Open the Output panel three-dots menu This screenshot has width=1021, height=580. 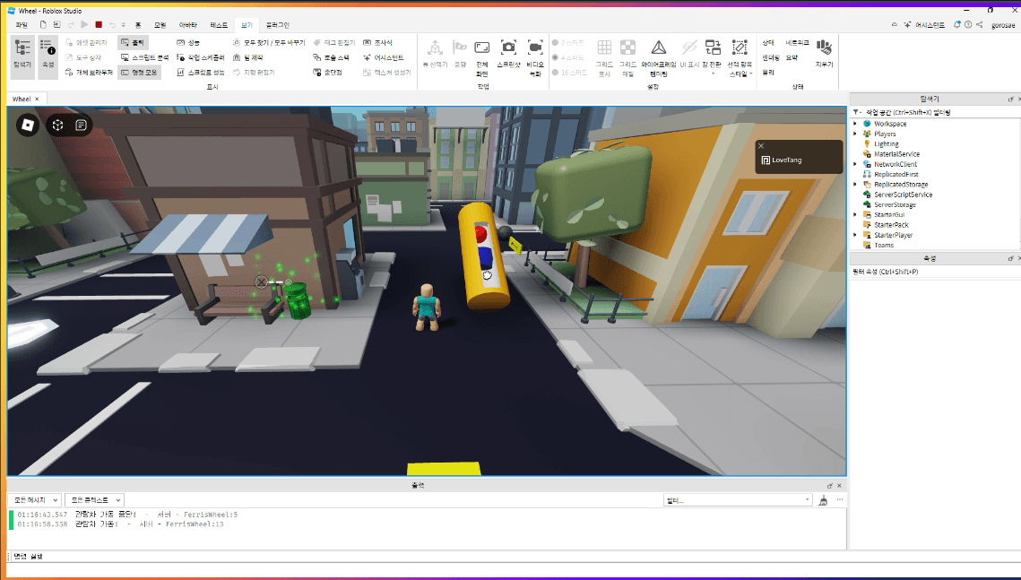pyautogui.click(x=840, y=500)
